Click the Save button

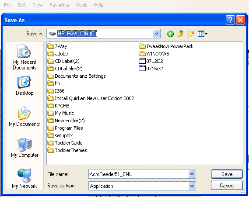click(x=227, y=174)
